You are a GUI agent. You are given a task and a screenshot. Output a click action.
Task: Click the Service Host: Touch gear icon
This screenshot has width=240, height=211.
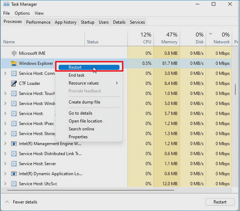(x=14, y=93)
